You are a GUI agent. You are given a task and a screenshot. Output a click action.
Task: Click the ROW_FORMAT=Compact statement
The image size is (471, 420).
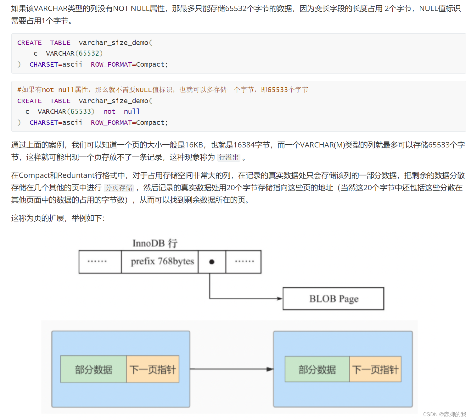[129, 64]
